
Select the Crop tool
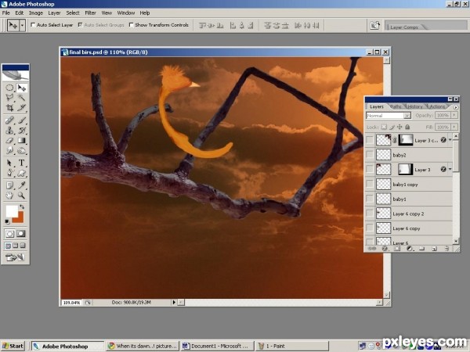click(x=9, y=107)
